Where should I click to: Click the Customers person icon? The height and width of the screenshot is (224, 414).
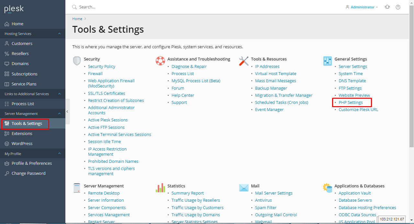7,44
